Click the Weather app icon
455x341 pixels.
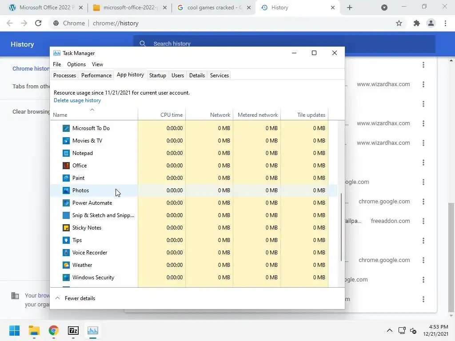(66, 266)
